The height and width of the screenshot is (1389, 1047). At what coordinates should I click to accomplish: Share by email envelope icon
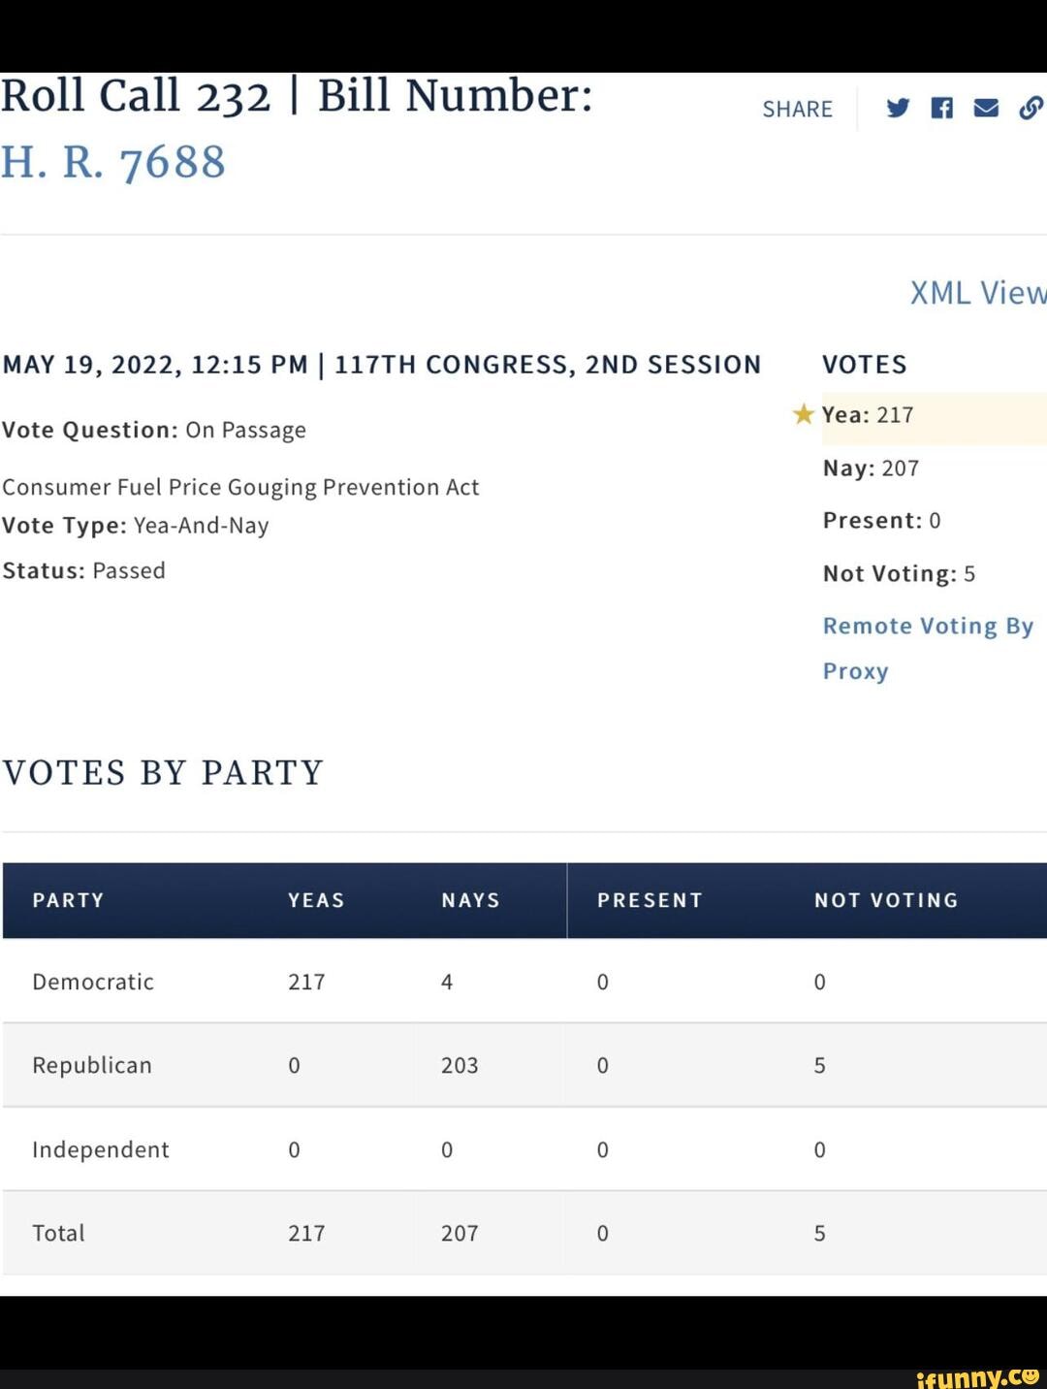pyautogui.click(x=986, y=108)
